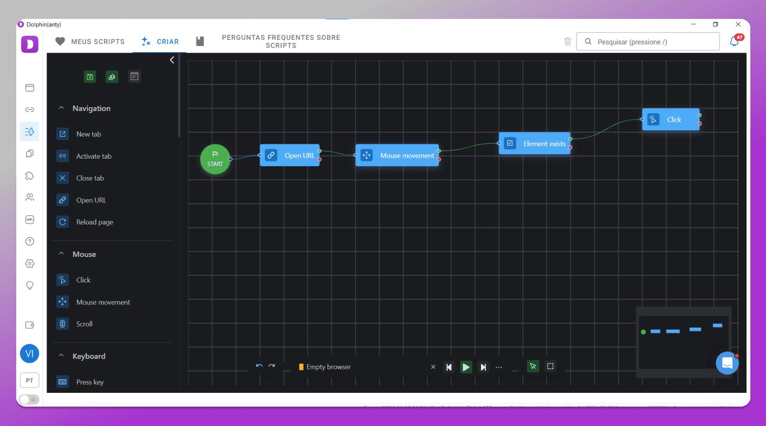Select the cursor pointer tool icon
Image resolution: width=766 pixels, height=426 pixels.
(x=533, y=366)
